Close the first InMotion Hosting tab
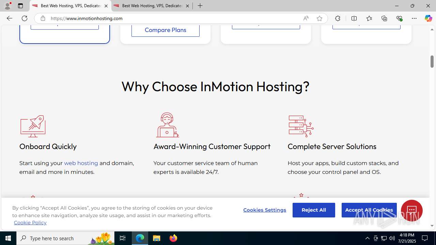The height and width of the screenshot is (245, 436). coord(106,6)
